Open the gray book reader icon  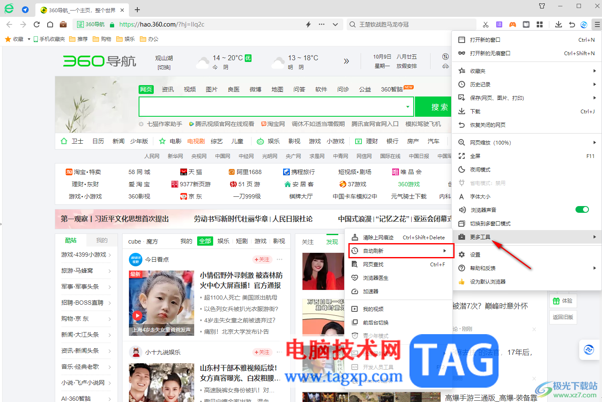point(526,24)
